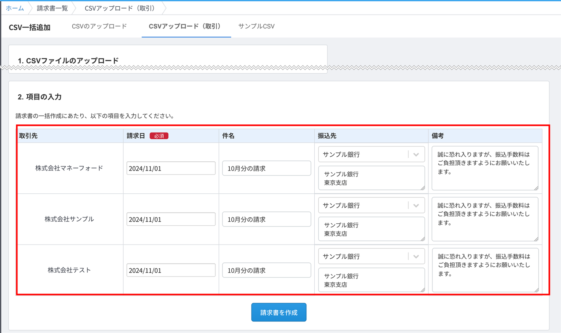Click the 件名 field for 株式会社サンプル
The height and width of the screenshot is (333, 561).
point(266,219)
